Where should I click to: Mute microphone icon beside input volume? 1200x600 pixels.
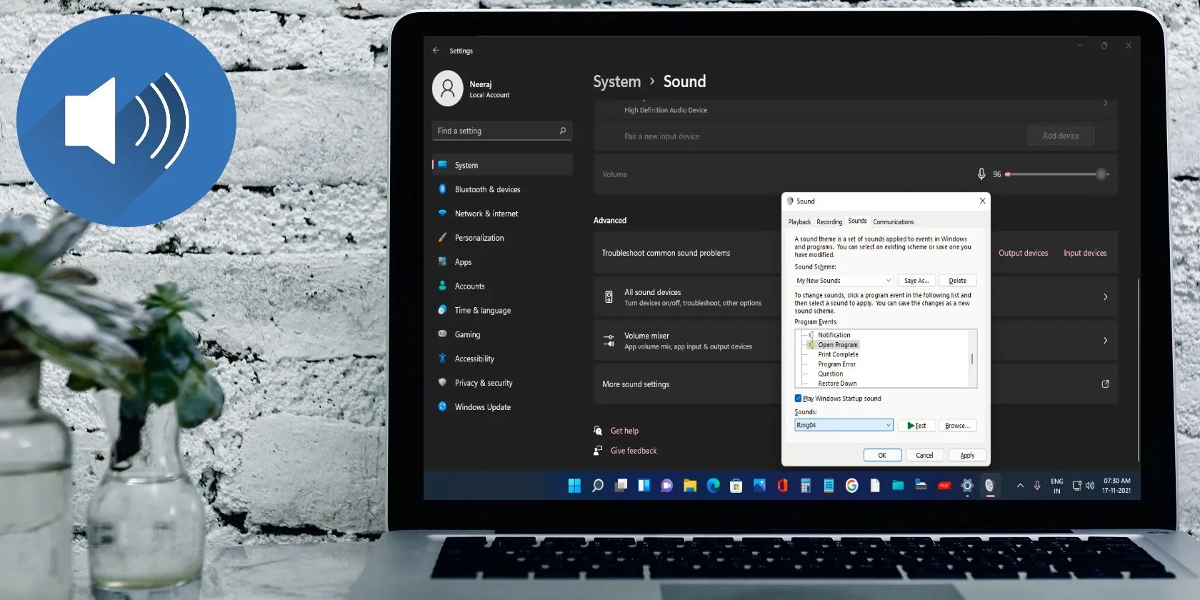coord(981,174)
